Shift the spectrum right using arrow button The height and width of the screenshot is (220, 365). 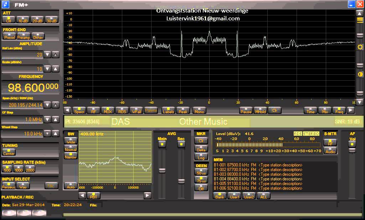[351, 110]
